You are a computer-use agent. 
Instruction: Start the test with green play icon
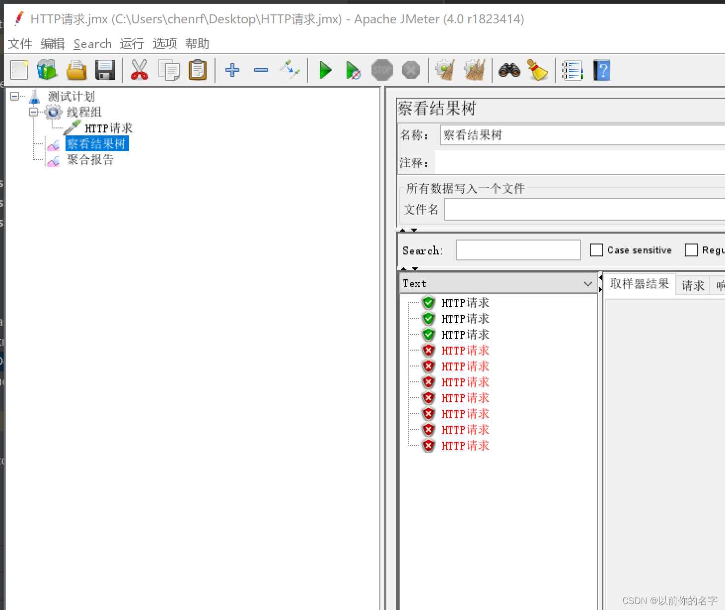point(326,70)
